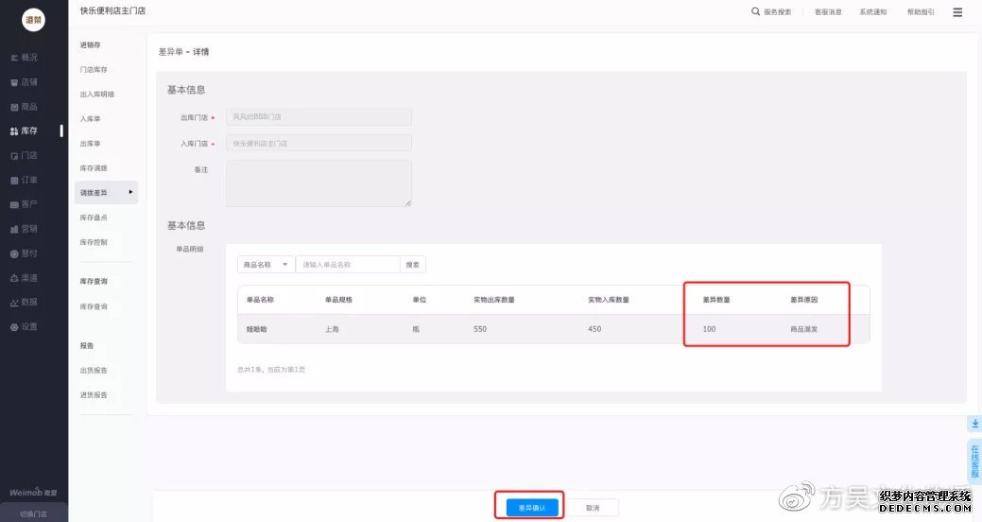Open the 门店 stores section in dark sidebar
Image resolution: width=982 pixels, height=522 pixels.
click(25, 155)
